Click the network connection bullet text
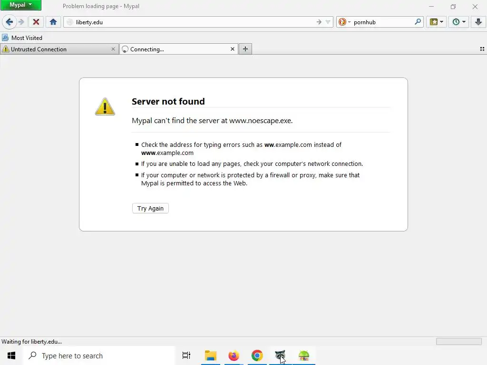The width and height of the screenshot is (487, 365). 252,163
